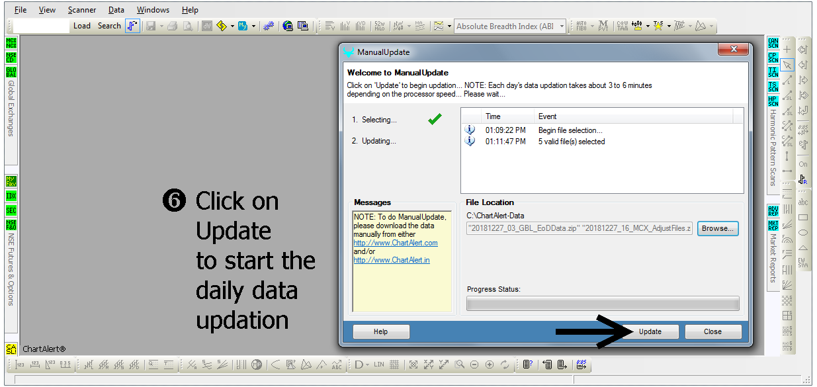Click the blue 'My' icon in toolbar

[x=243, y=26]
